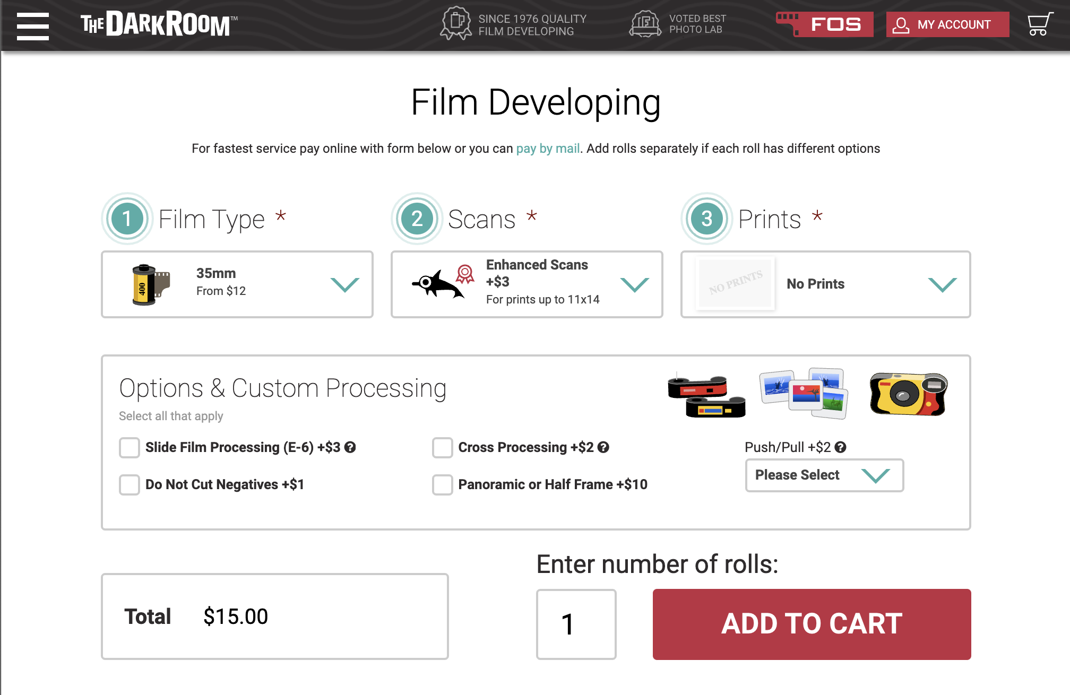Viewport: 1070px width, 695px height.
Task: Expand the No Prints dropdown
Action: [x=825, y=284]
